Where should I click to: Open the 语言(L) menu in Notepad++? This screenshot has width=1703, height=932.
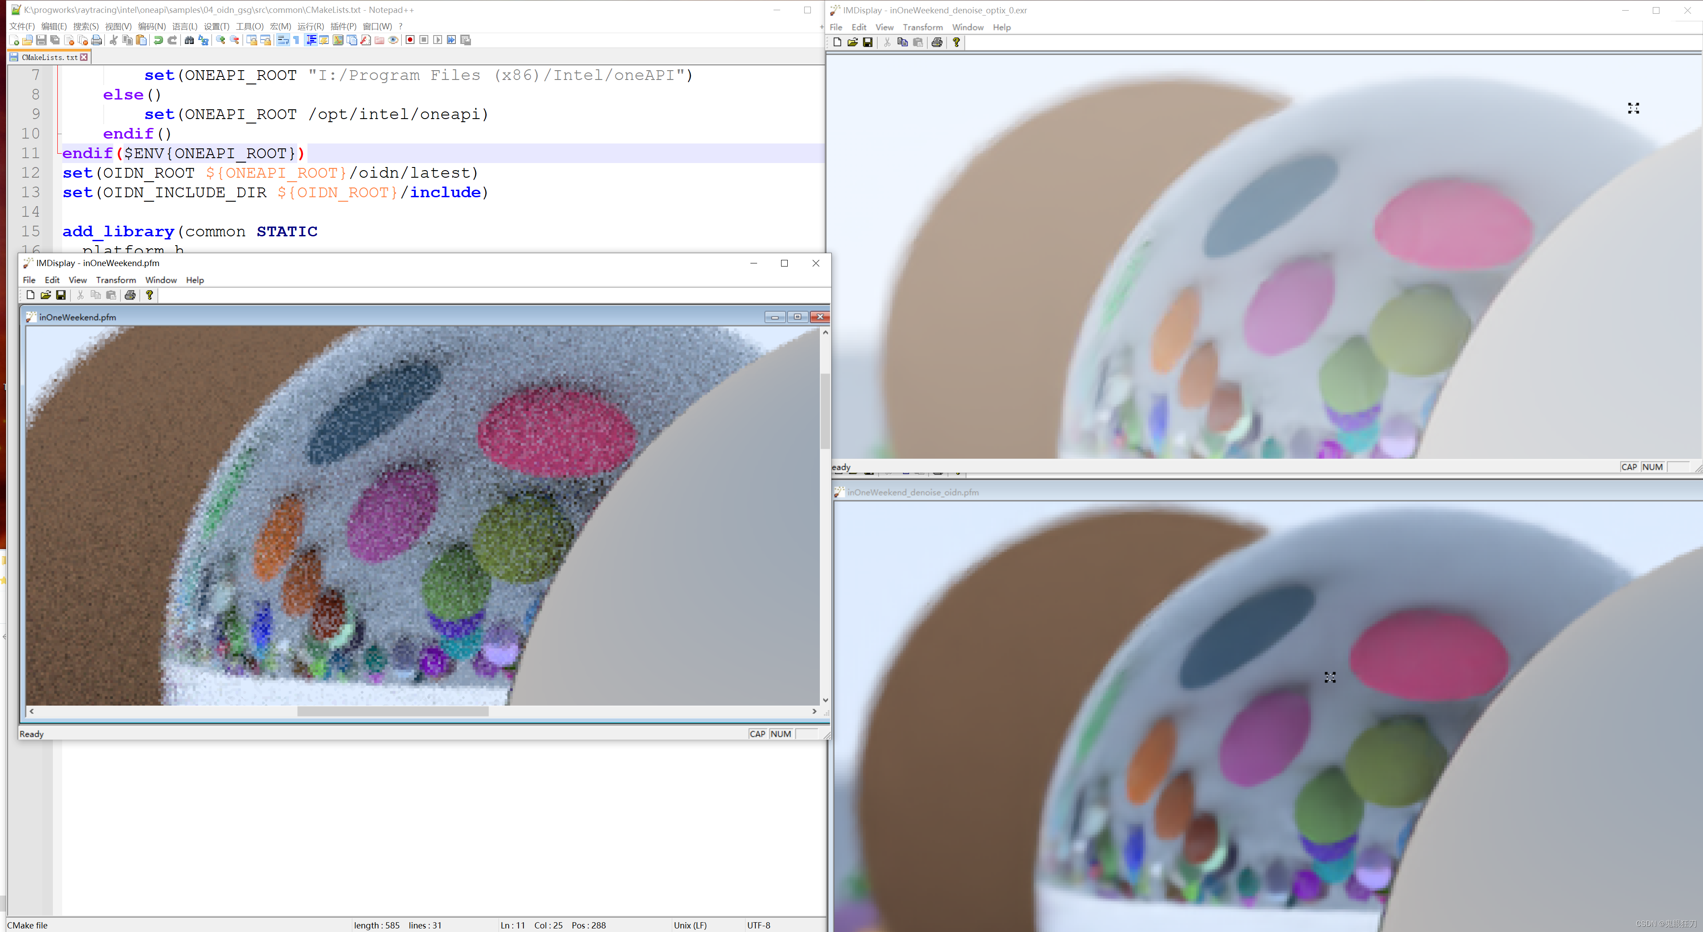click(x=184, y=27)
